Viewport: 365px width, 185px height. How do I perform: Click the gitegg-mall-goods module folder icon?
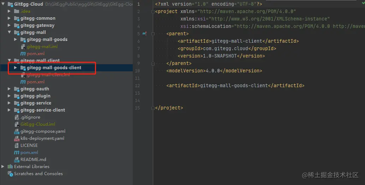(x=23, y=40)
